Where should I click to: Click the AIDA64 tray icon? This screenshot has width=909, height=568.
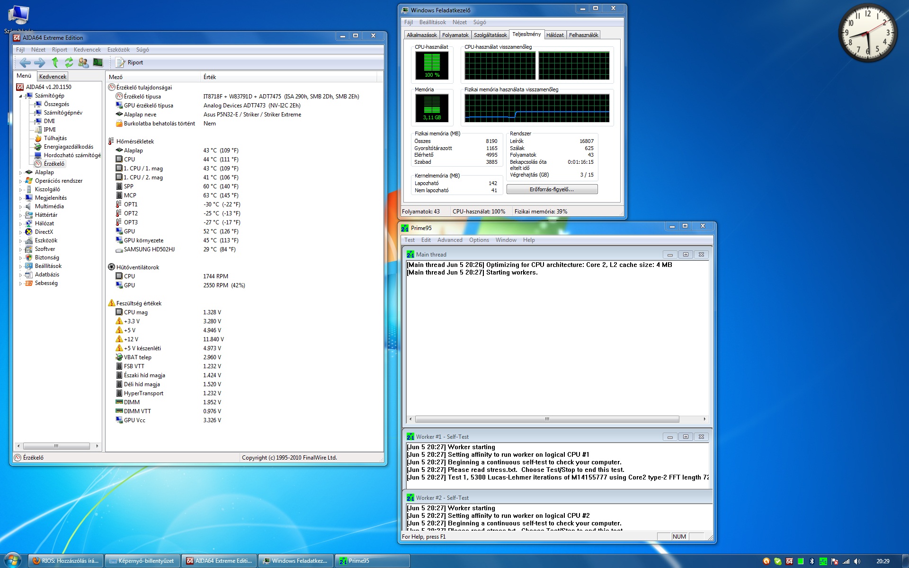[789, 561]
